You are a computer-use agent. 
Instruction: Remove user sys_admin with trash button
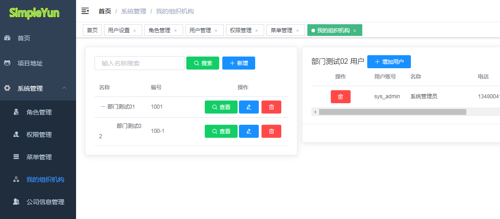pyautogui.click(x=341, y=96)
